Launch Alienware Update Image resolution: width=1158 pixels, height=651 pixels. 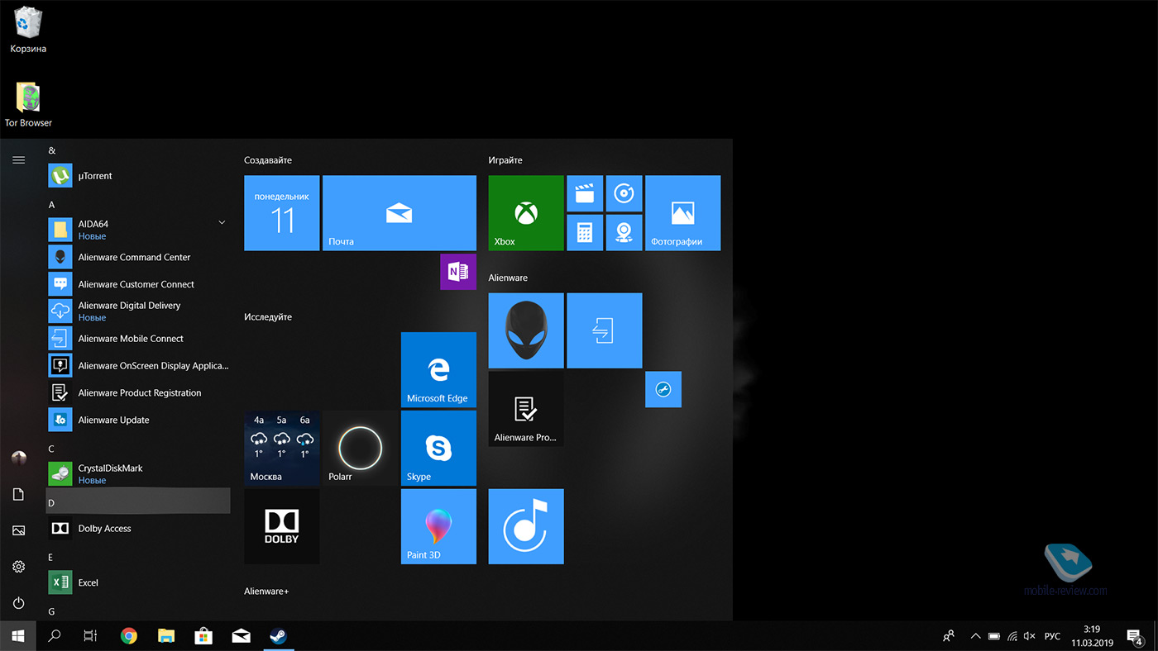pos(138,420)
